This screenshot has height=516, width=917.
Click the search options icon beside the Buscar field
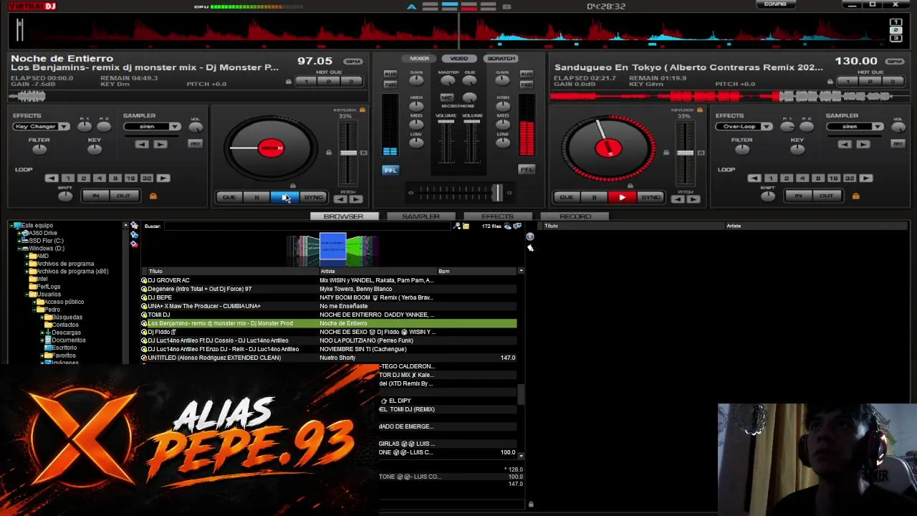point(457,226)
